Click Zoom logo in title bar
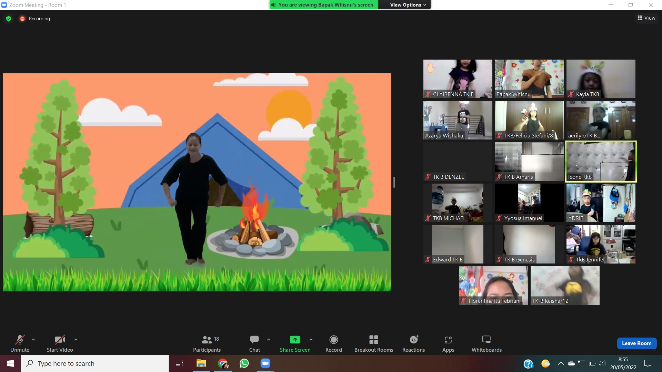The height and width of the screenshot is (372, 662). 4,5
